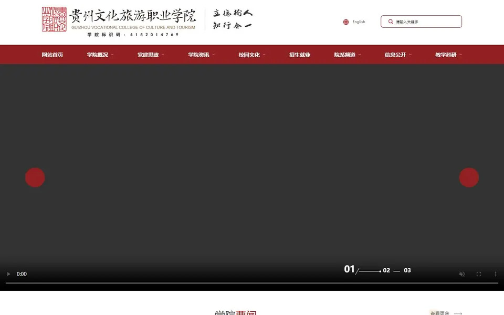Click the 查看更多 link
The width and height of the screenshot is (504, 315).
tap(440, 313)
